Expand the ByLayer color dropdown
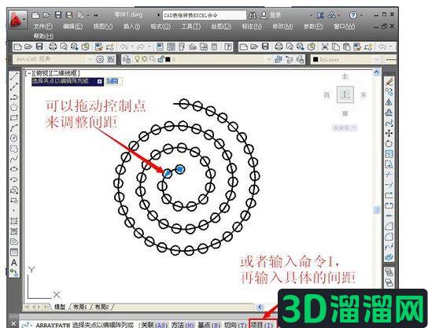Image resolution: width=428 pixels, height=328 pixels. (x=376, y=59)
